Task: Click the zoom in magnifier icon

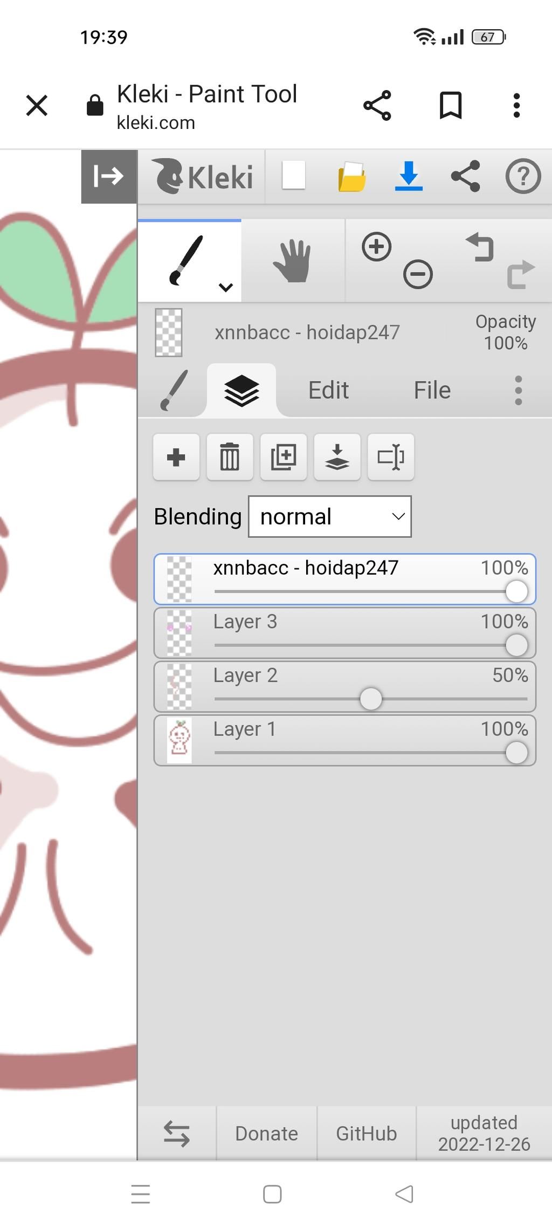Action: pos(376,247)
